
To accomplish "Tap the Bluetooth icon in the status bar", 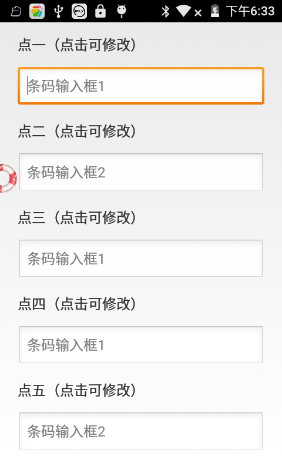I will point(166,11).
